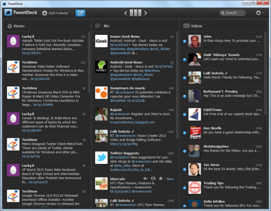Toggle unread dot on Jan Jursa message
Image resolution: width=271 pixels, height=211 pixels.
coord(185,169)
